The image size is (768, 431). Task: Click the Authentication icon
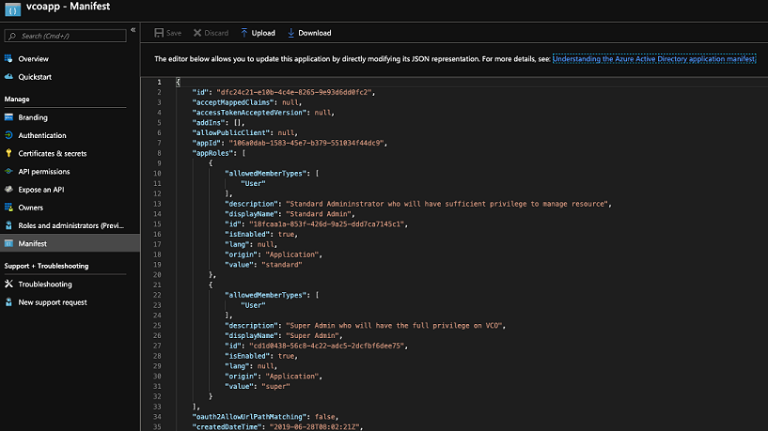click(x=9, y=135)
